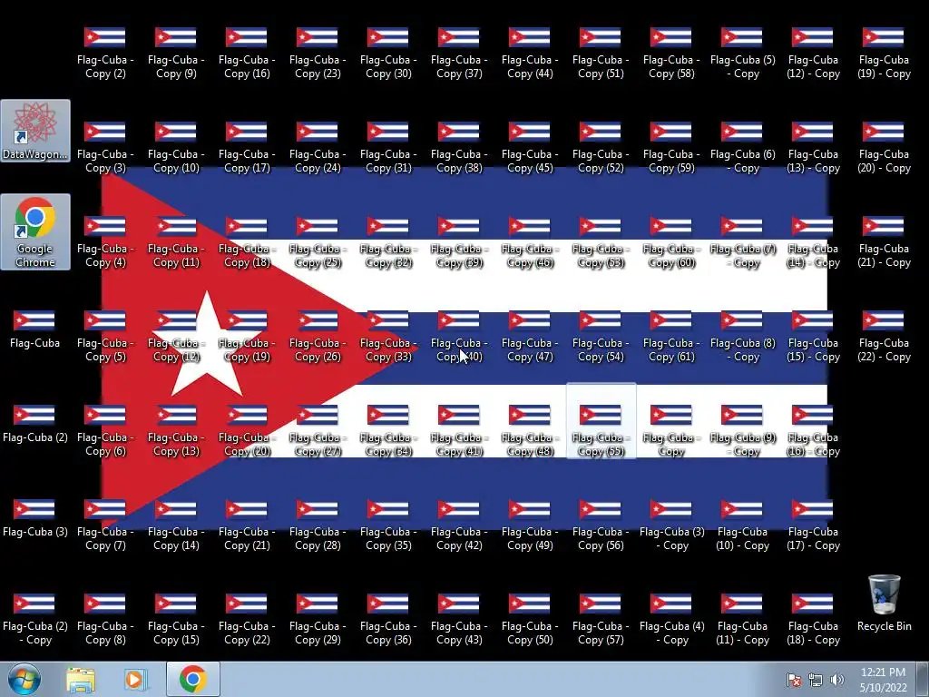The width and height of the screenshot is (929, 697).
Task: Select Flag-Cuba - Copy (45) file
Action: (530, 148)
